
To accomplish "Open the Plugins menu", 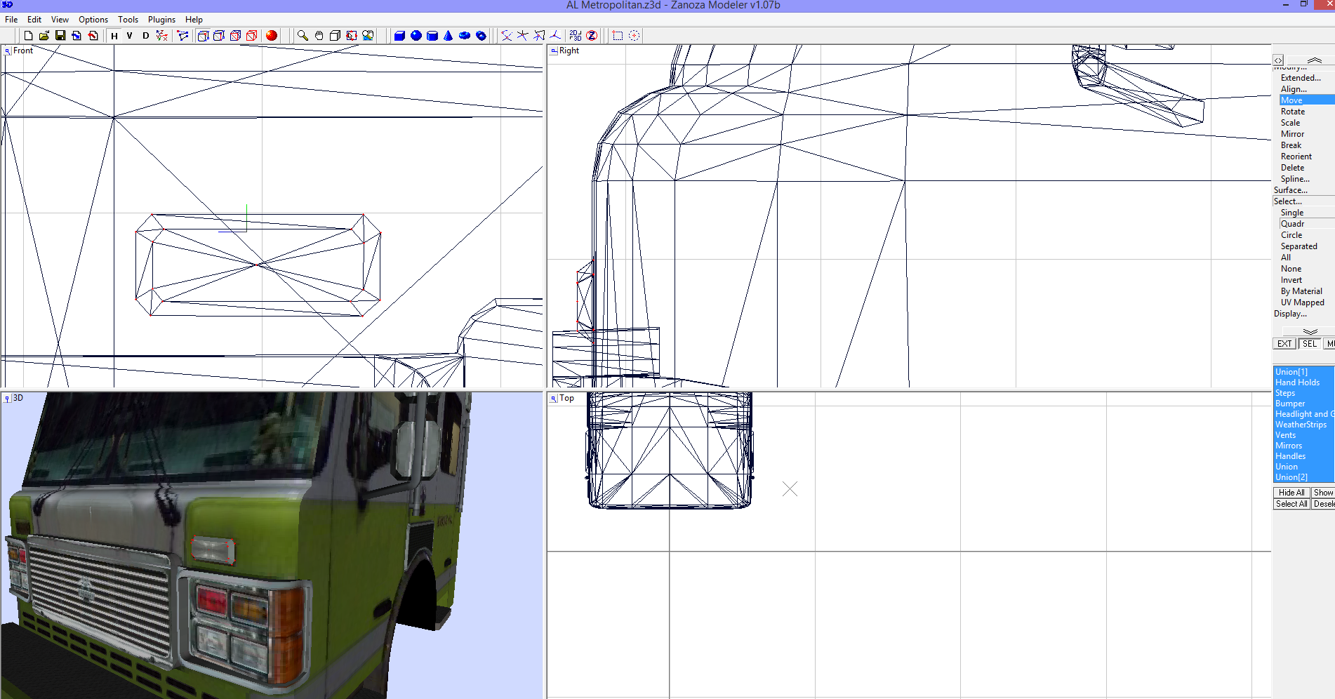I will 161,20.
